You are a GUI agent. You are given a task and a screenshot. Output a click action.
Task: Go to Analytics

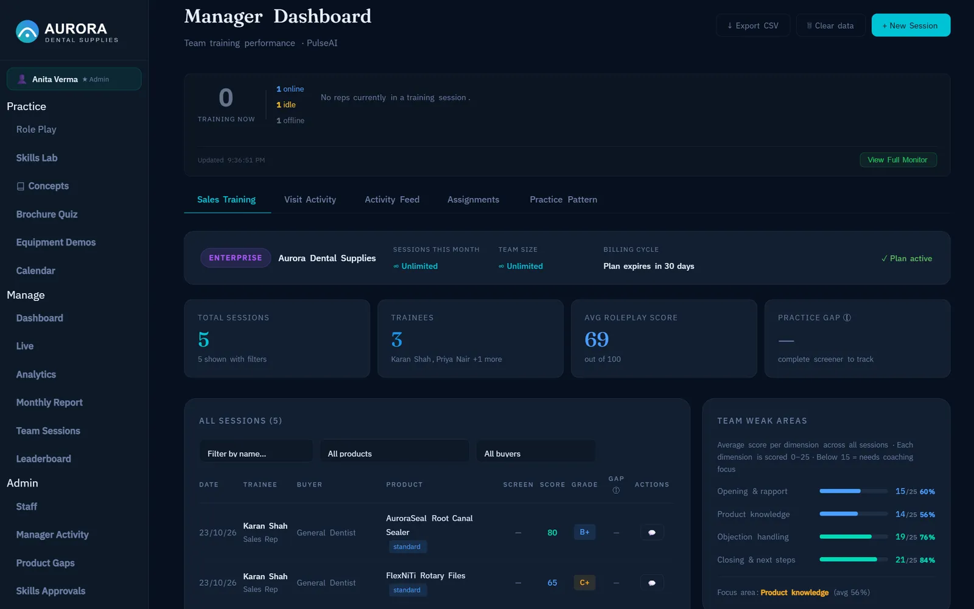(36, 375)
